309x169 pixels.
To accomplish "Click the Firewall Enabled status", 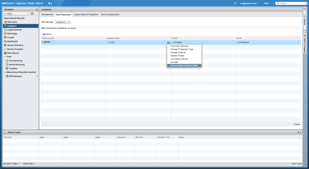I will point(177,42).
